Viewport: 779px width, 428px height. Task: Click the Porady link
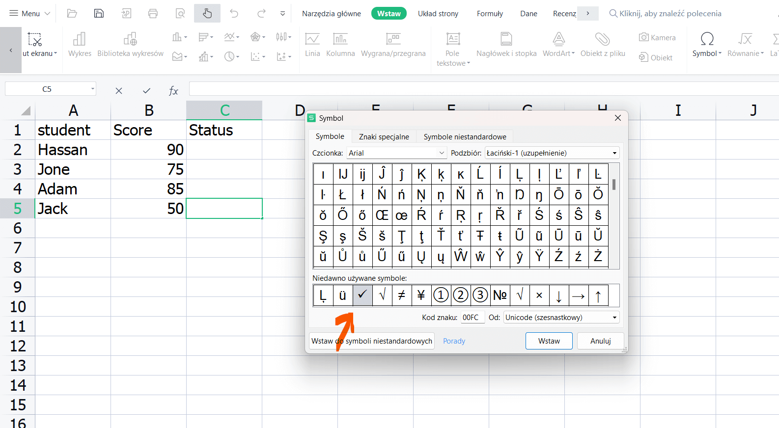454,341
